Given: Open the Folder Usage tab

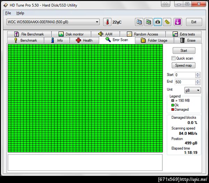Looking at the screenshot, I should pyautogui.click(x=154, y=40).
